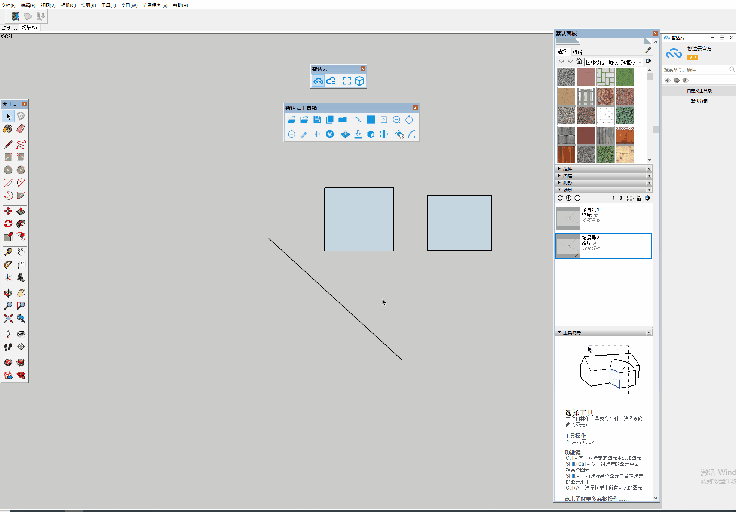Pick the green grass material swatch
Viewport: 736px width, 512px height.
[625, 77]
